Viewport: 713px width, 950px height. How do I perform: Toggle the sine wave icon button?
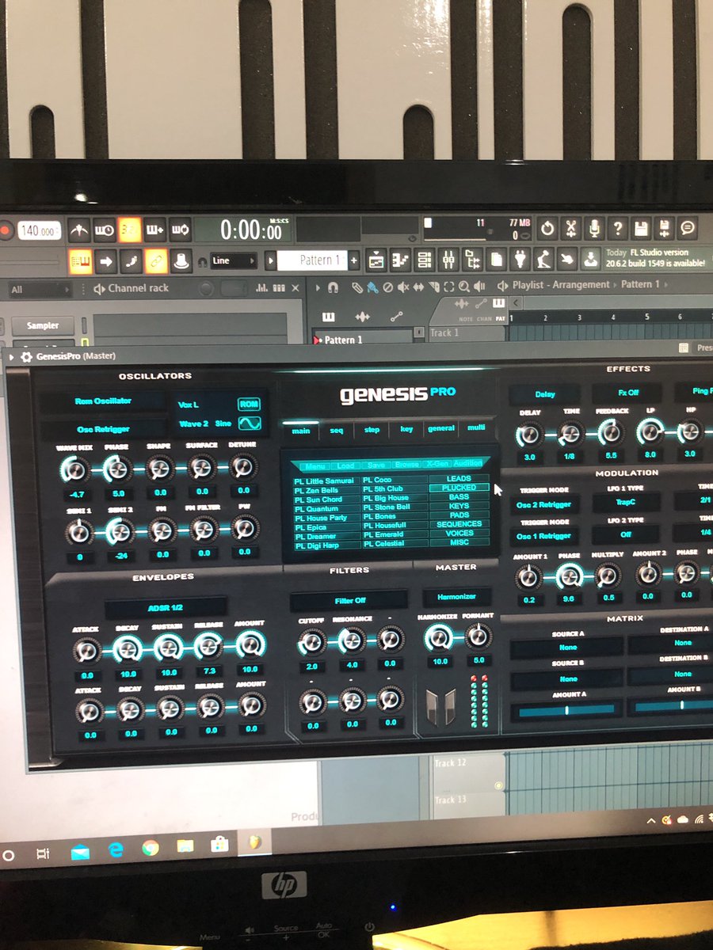(249, 424)
